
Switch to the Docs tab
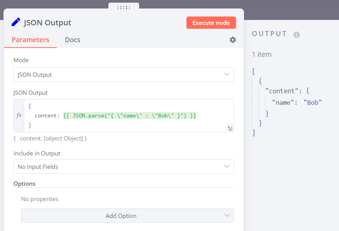[x=73, y=40]
